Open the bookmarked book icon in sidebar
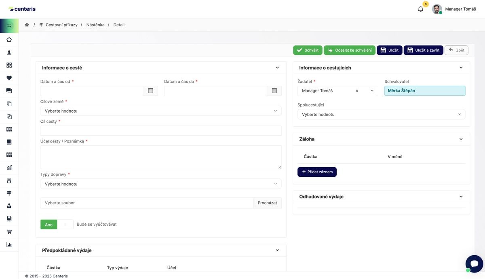Screen dimensions: 485x279 click(x=9, y=219)
